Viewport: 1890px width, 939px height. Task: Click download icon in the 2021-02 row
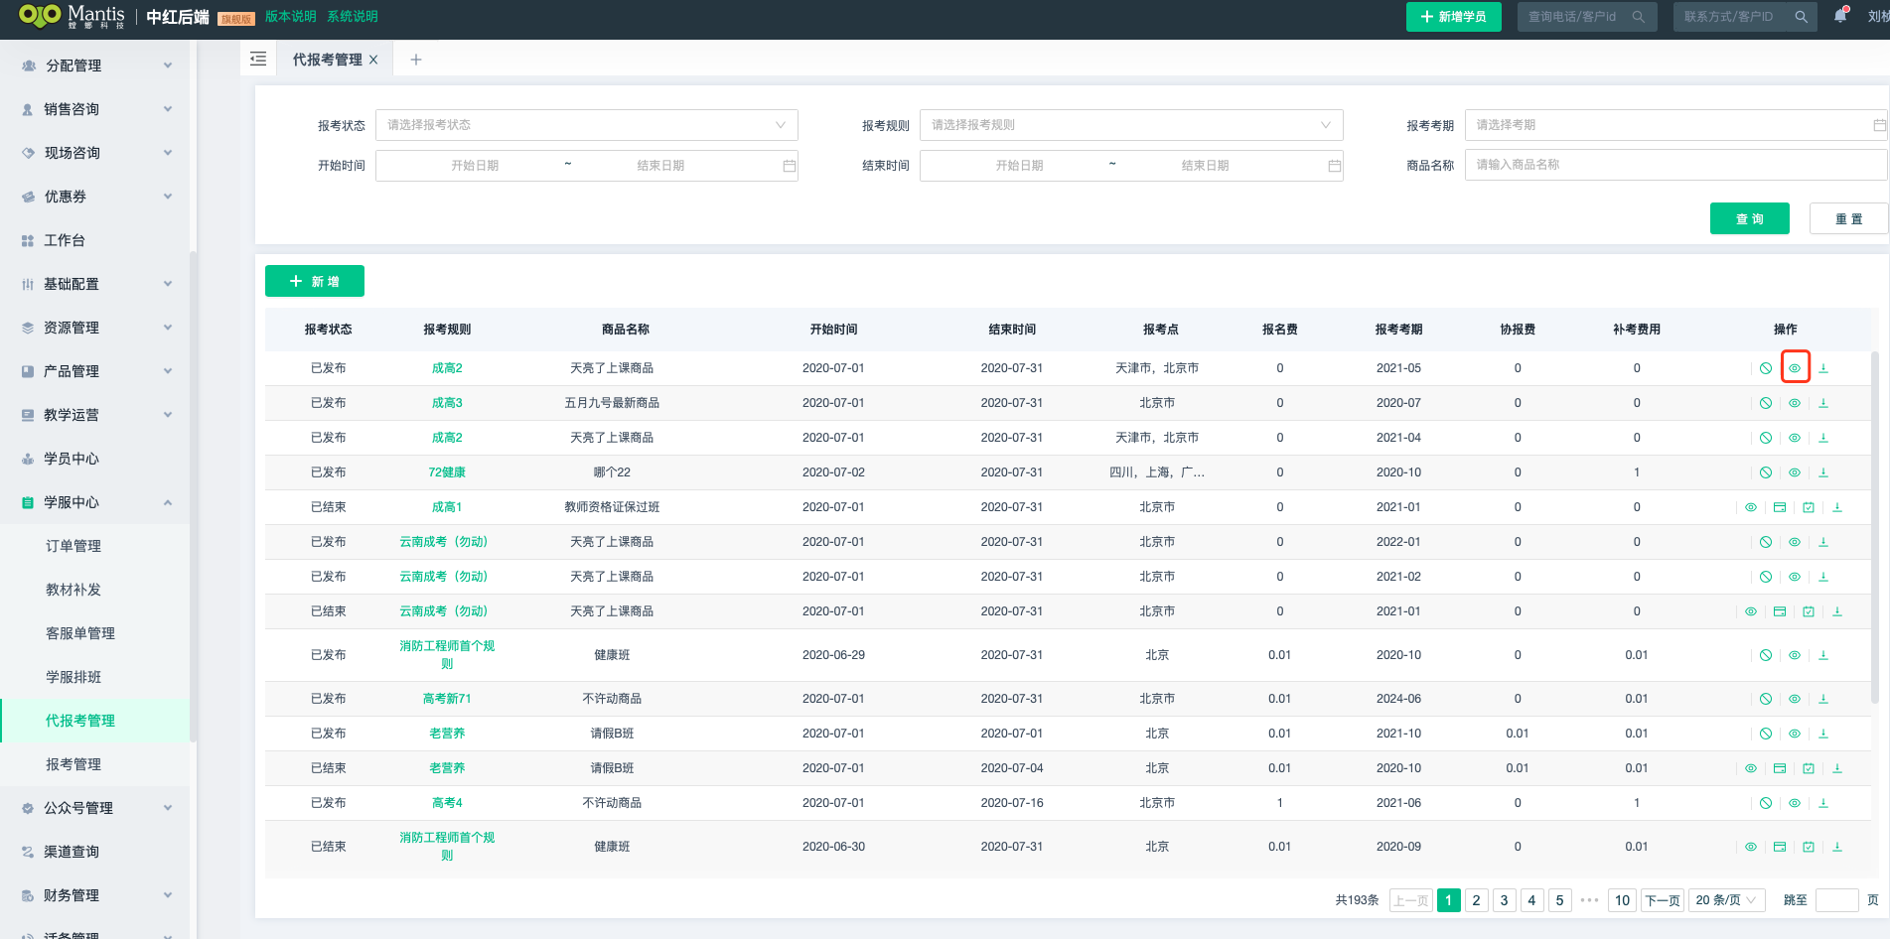(x=1823, y=577)
